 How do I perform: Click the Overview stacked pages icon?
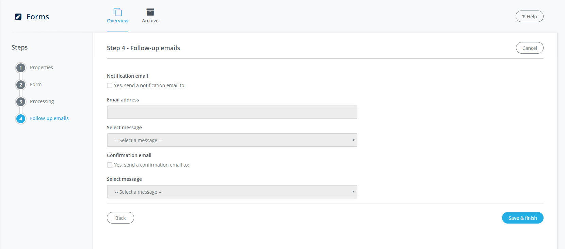[x=118, y=12]
